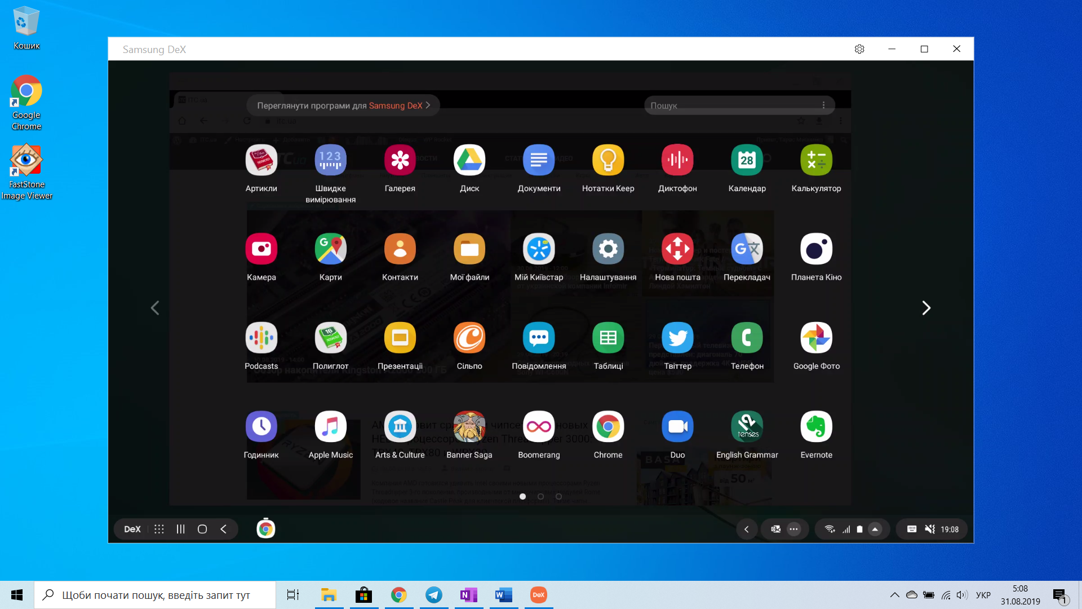Open Chrome pinned in DeX taskbar

pos(265,529)
